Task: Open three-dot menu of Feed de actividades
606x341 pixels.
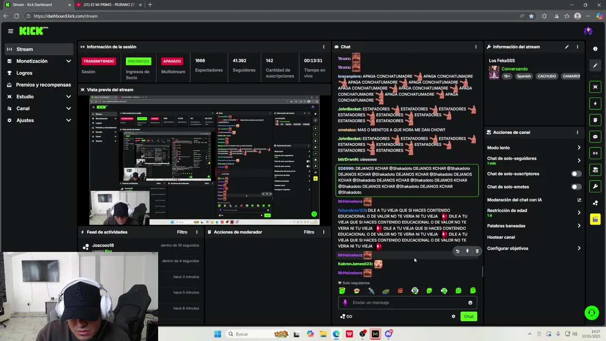Action: [197, 232]
